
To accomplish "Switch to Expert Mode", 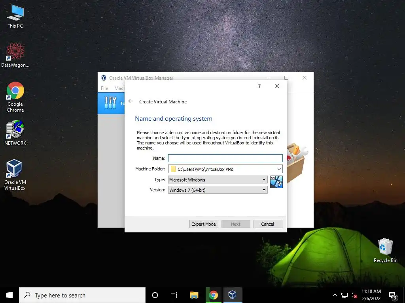I will pos(204,224).
